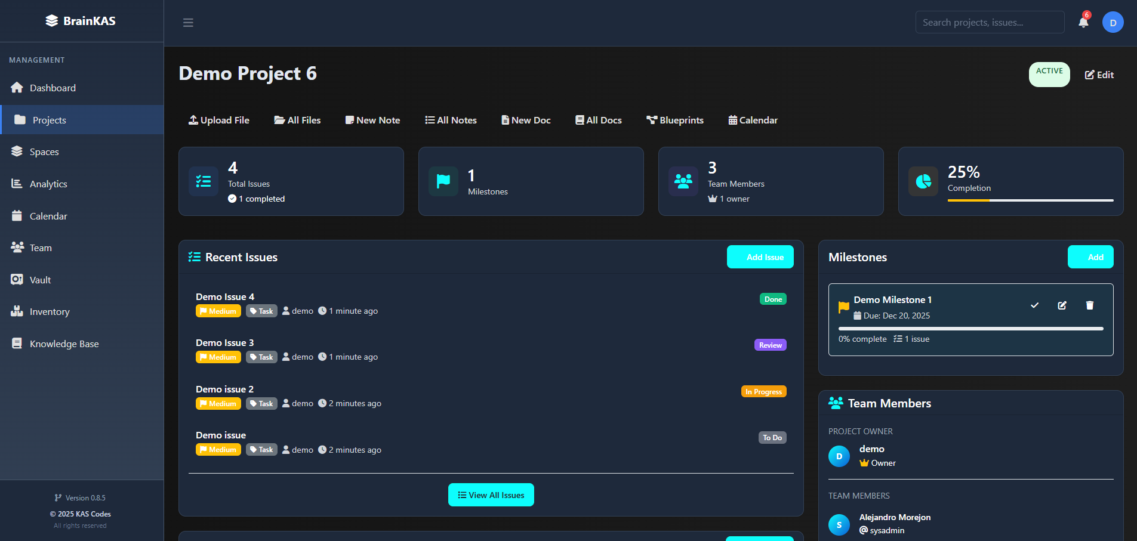Click Upload File in project toolbar
This screenshot has height=541, width=1137.
(219, 120)
